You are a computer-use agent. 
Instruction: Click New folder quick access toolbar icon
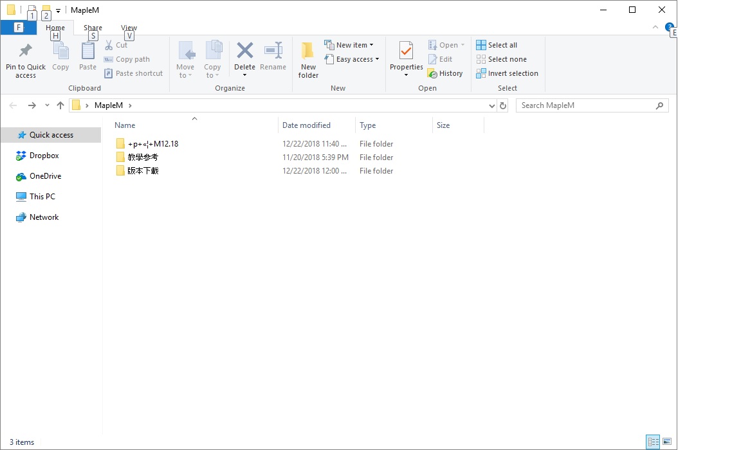pos(46,9)
